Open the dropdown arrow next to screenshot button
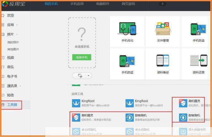This screenshot has width=212, height=137. (x=88, y=76)
